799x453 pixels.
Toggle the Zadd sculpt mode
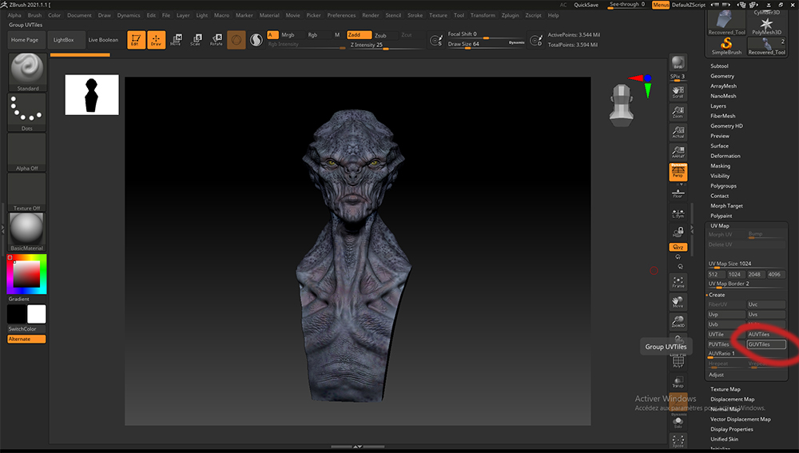pos(358,35)
